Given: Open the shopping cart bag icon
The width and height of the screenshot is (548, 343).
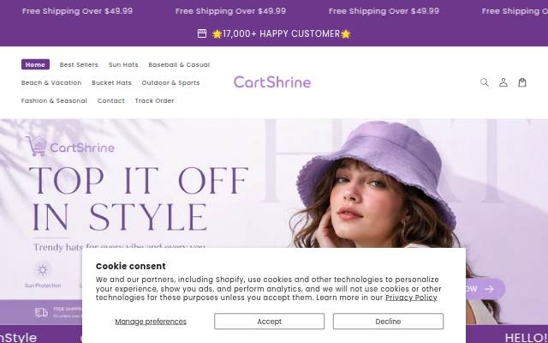Looking at the screenshot, I should pos(522,82).
